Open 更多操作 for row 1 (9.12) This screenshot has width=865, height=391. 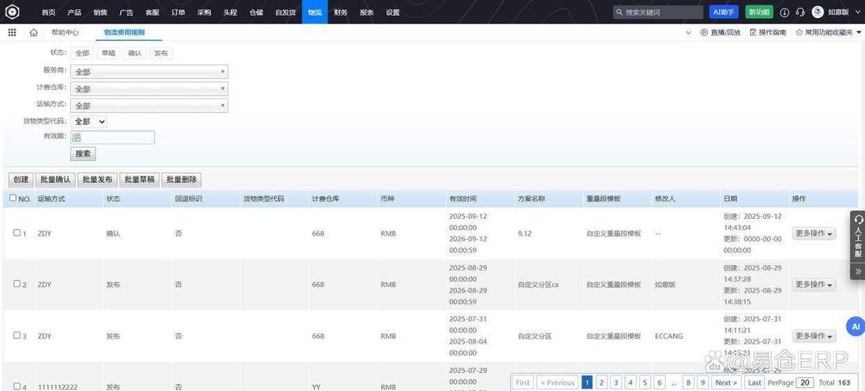[813, 234]
